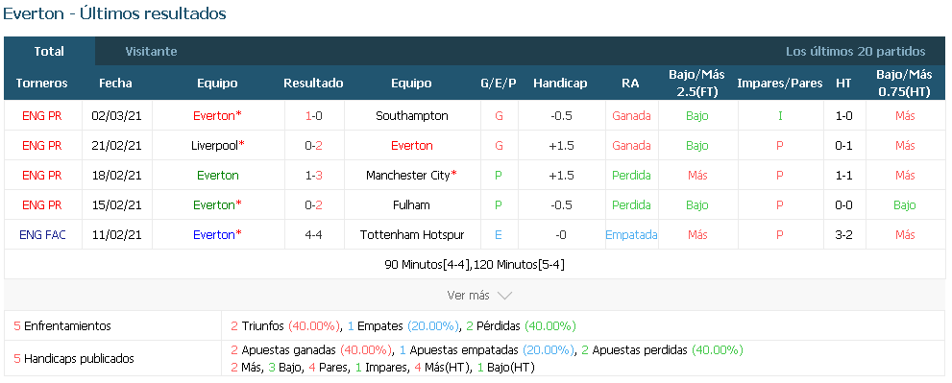This screenshot has height=383, width=952.
Task: Click the Impares/Pares column header
Action: pos(780,84)
